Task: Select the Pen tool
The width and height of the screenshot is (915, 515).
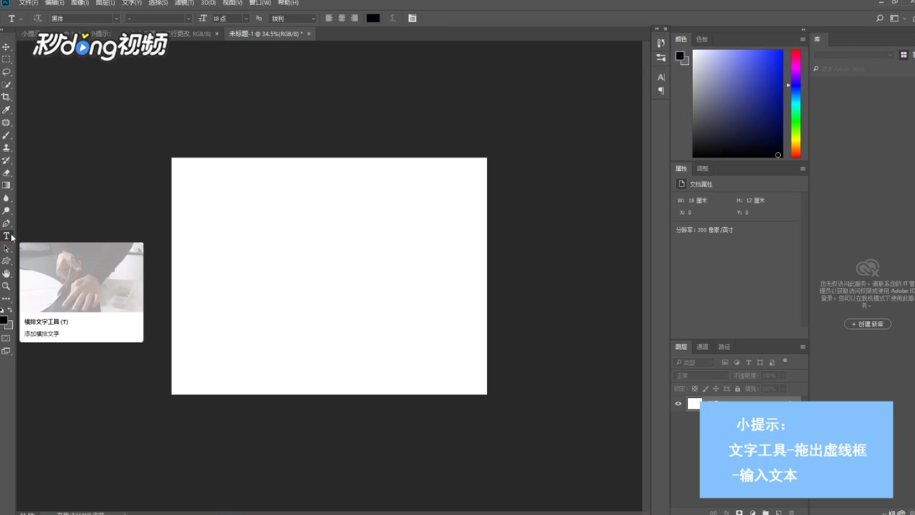Action: [x=6, y=223]
